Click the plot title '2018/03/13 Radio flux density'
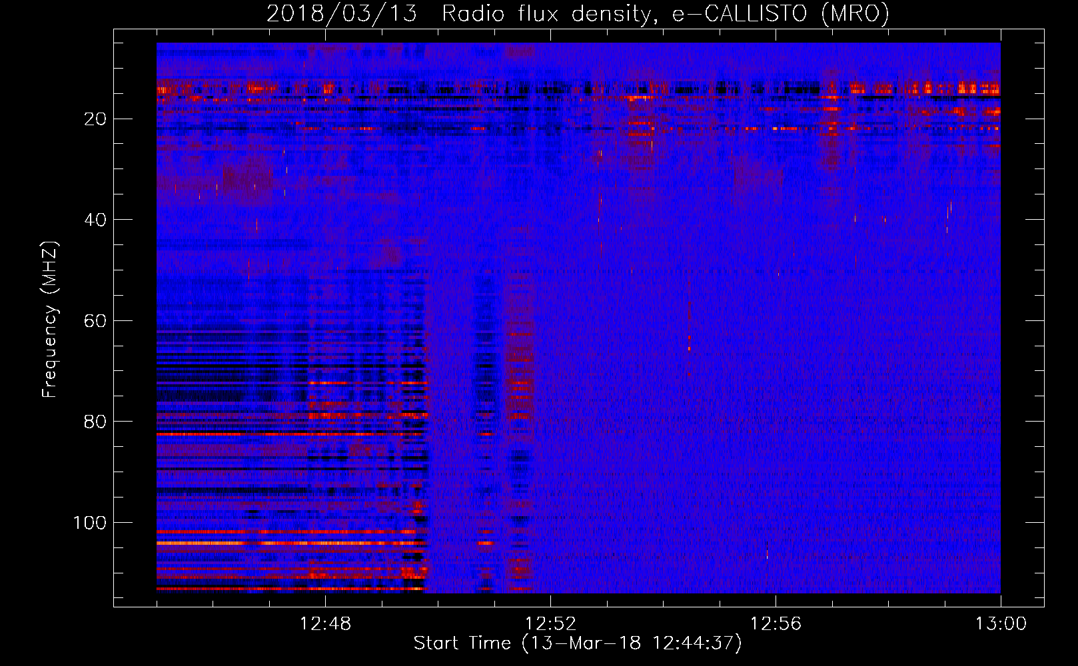The image size is (1078, 666). [x=578, y=13]
